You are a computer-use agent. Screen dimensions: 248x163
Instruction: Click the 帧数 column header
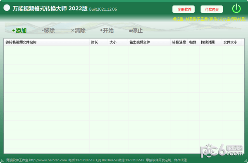click(x=193, y=42)
